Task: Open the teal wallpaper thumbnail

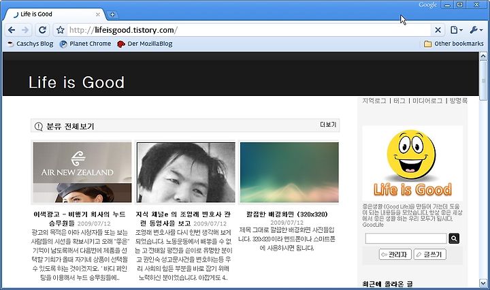Action: (289, 172)
